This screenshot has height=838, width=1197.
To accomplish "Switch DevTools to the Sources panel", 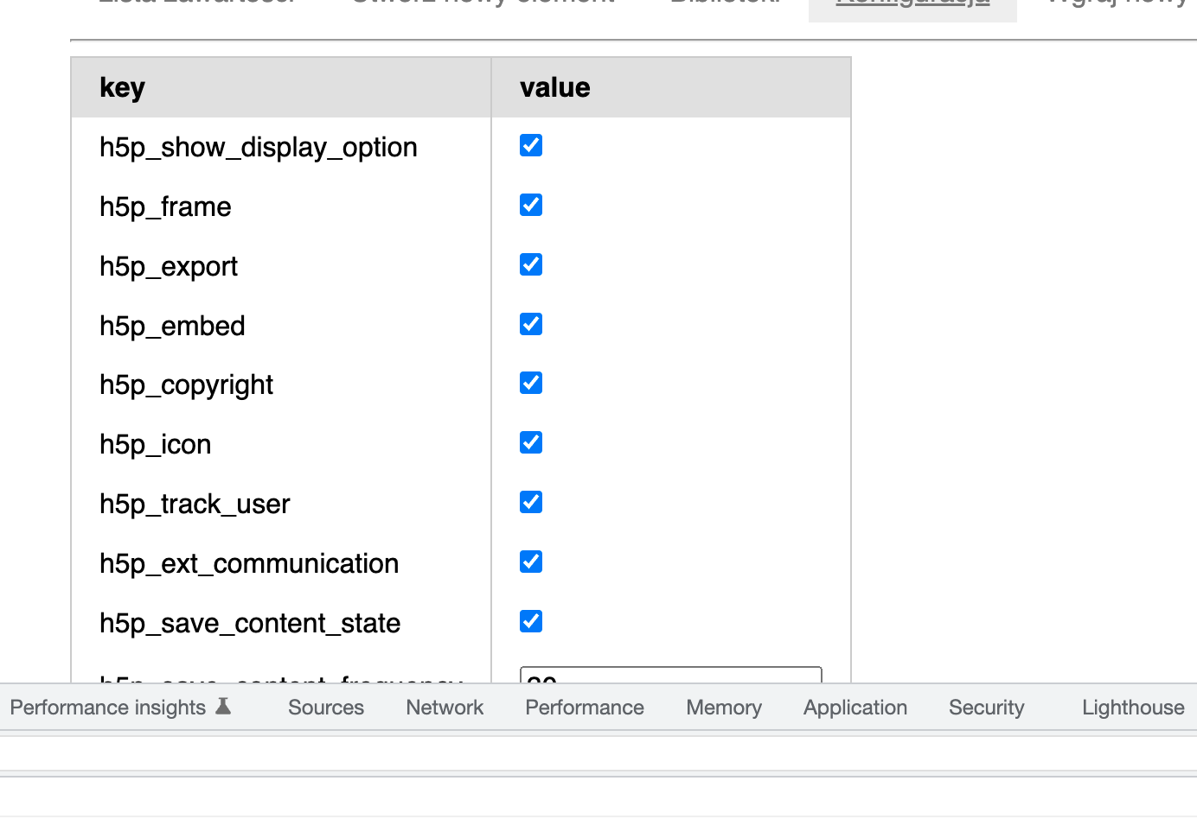I will (x=326, y=707).
